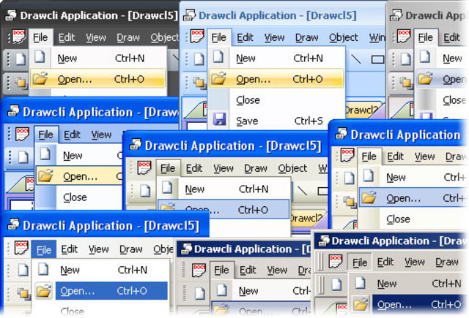
Task: Open Draw menu in the bottom-left blue window
Action: tap(131, 249)
